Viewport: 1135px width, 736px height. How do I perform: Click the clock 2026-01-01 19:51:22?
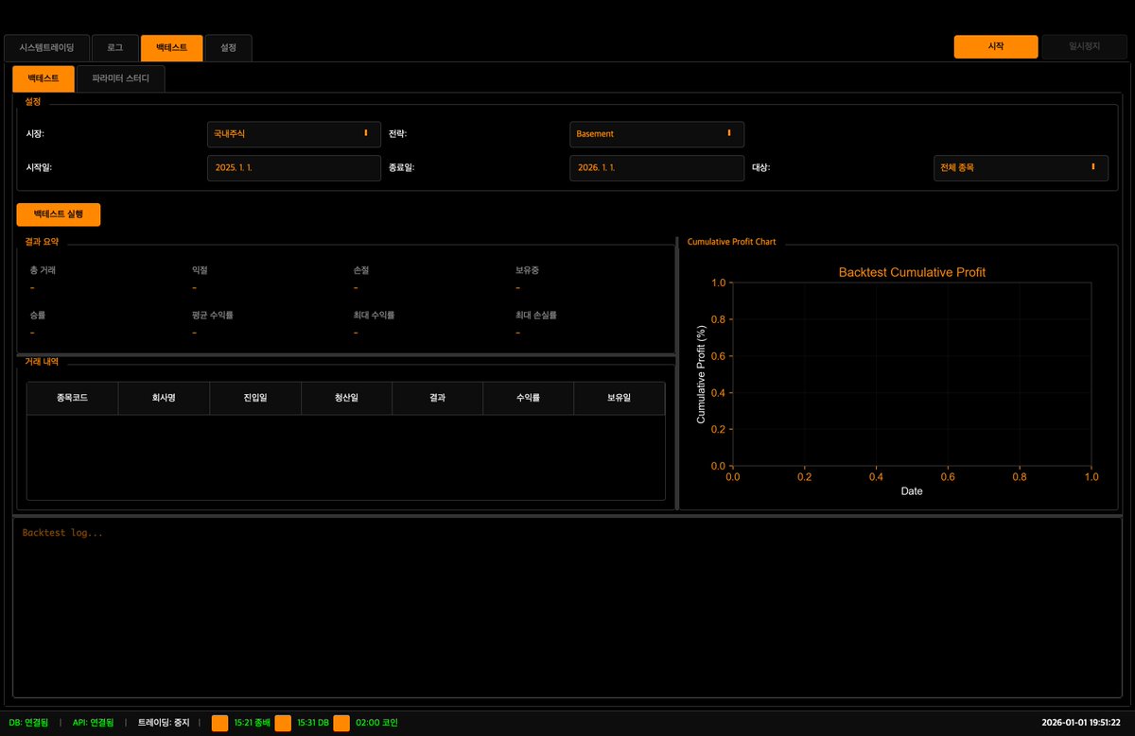[x=1082, y=723]
